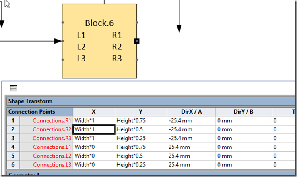Click the Connections.R1 row name
The width and height of the screenshot is (297, 177).
coord(52,120)
